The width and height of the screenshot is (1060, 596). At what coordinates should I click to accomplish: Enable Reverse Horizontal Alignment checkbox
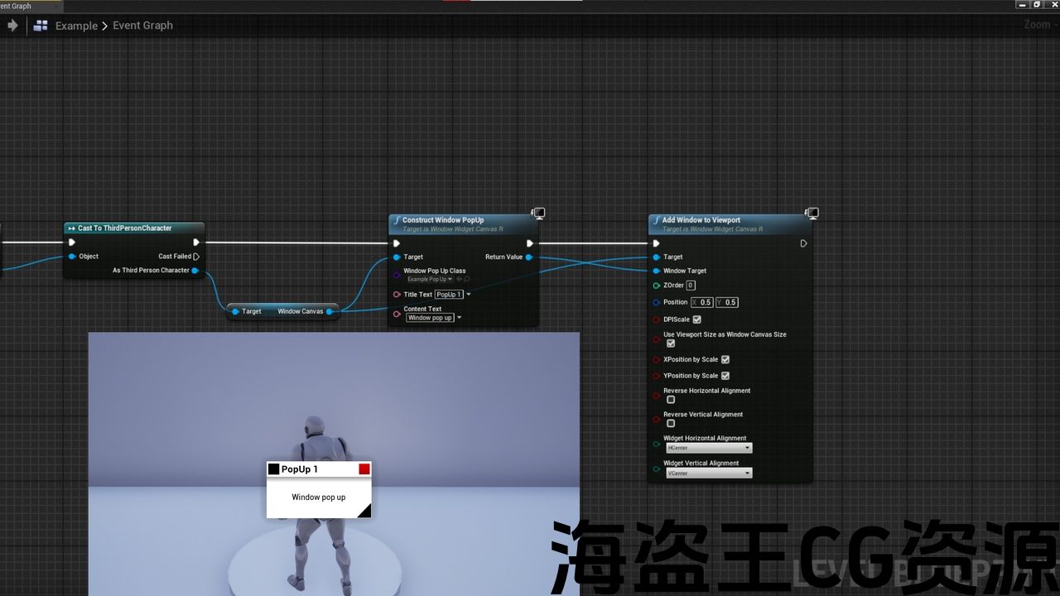tap(671, 400)
